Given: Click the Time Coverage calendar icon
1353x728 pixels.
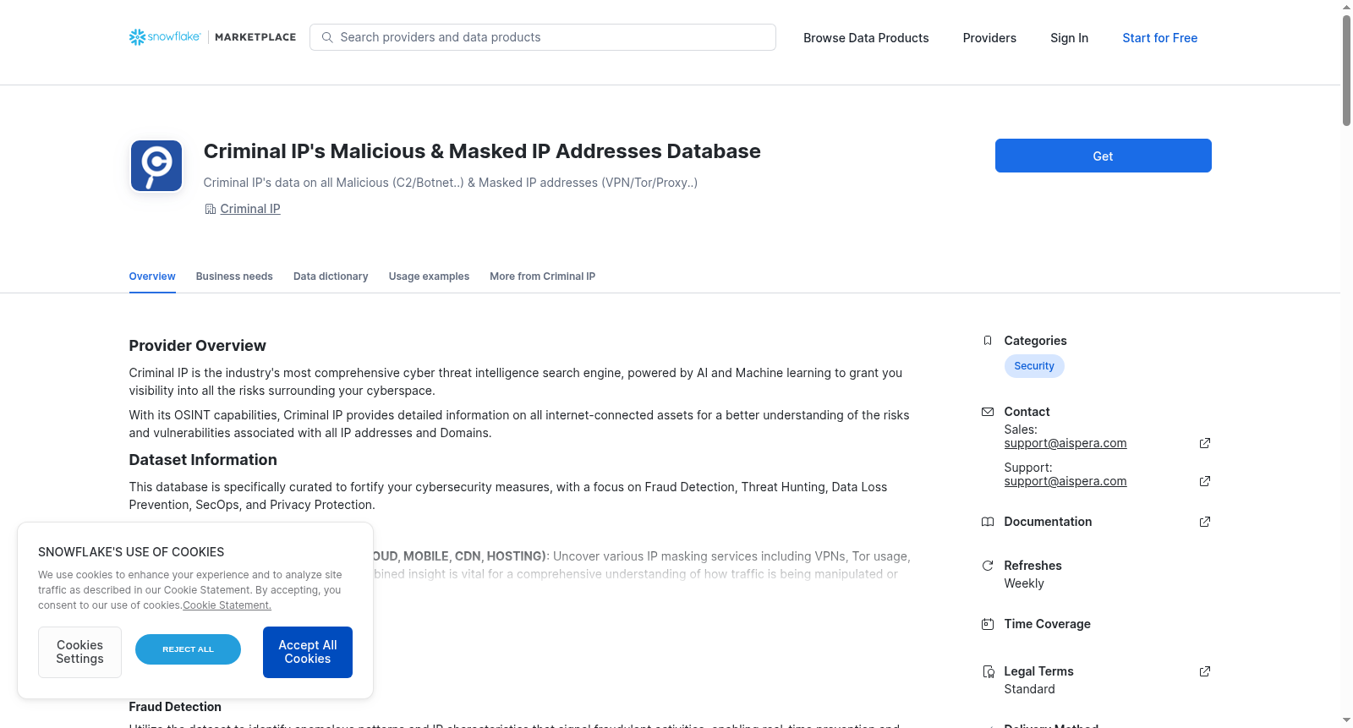Looking at the screenshot, I should point(988,624).
